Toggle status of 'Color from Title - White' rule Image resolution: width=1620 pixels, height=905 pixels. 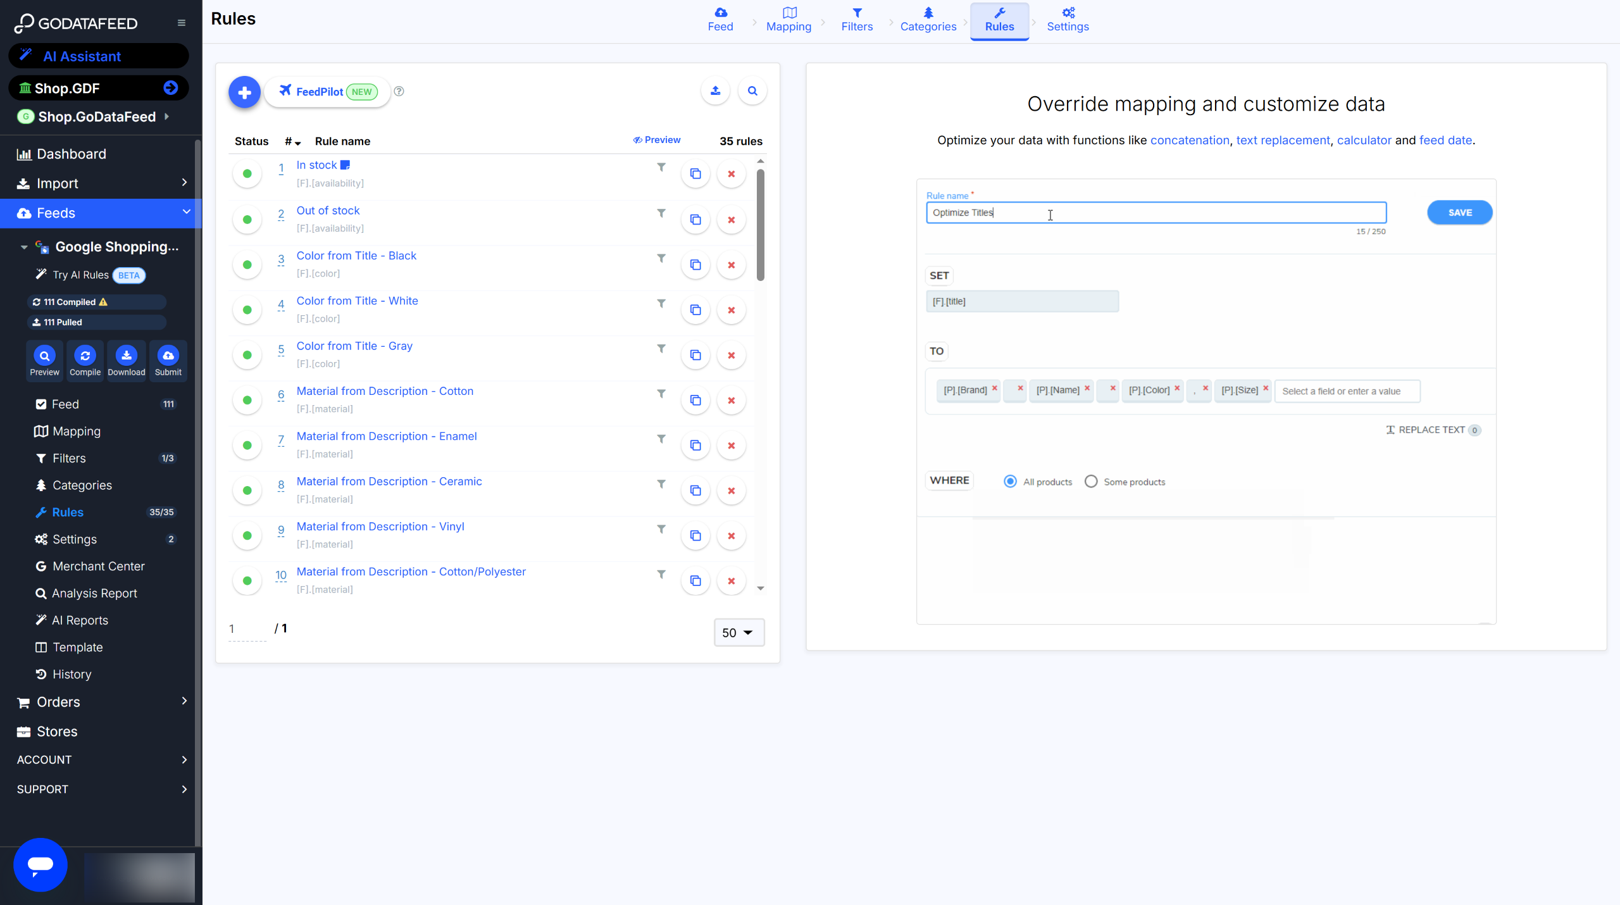click(247, 310)
